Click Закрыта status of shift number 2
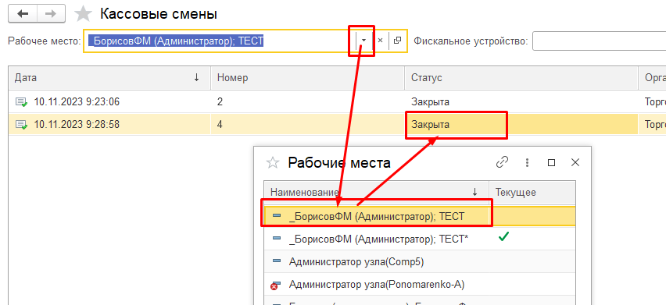This screenshot has height=305, width=666. (430, 101)
